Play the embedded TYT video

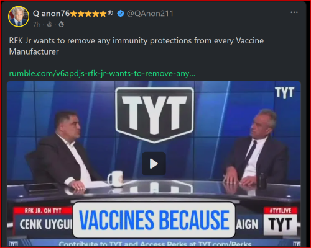[x=154, y=164]
